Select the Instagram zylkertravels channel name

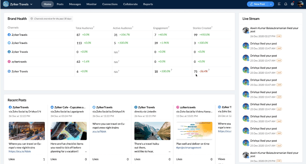[x=19, y=62]
